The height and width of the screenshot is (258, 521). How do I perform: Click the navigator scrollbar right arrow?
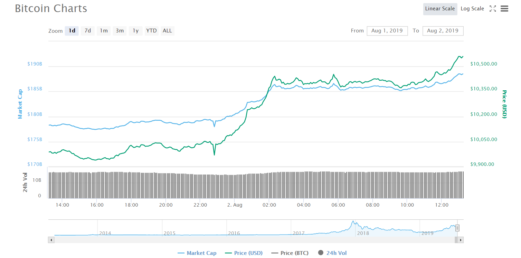(x=461, y=240)
